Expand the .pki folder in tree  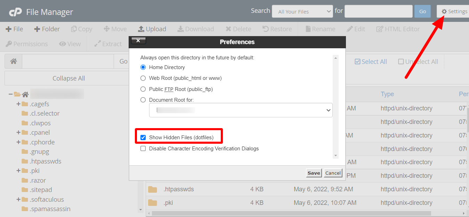(18, 170)
